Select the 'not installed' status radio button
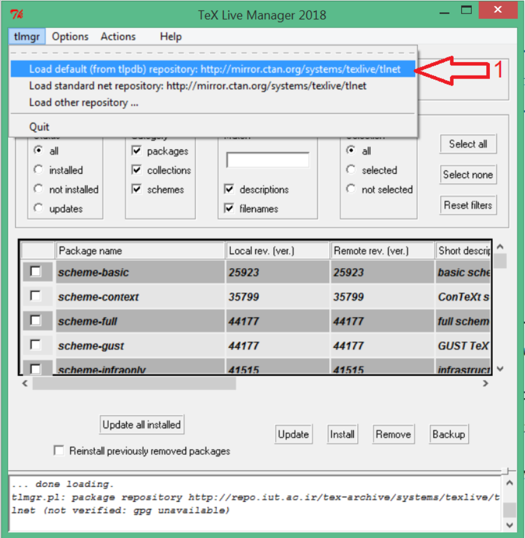Image resolution: width=525 pixels, height=538 pixels. pyautogui.click(x=39, y=189)
